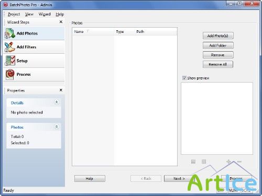Screen dimensions: 262x196
Task: Click the 'Total: 0' text
Action: point(17,136)
